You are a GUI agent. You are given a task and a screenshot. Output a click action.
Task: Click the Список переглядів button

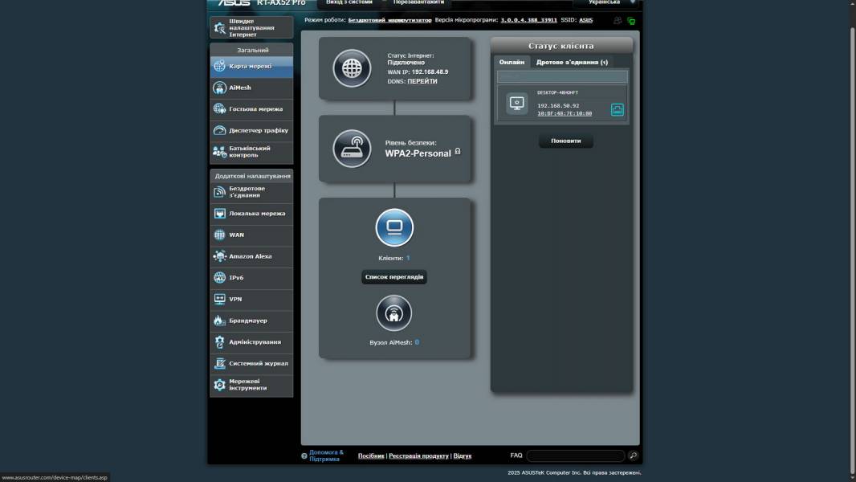coord(393,277)
